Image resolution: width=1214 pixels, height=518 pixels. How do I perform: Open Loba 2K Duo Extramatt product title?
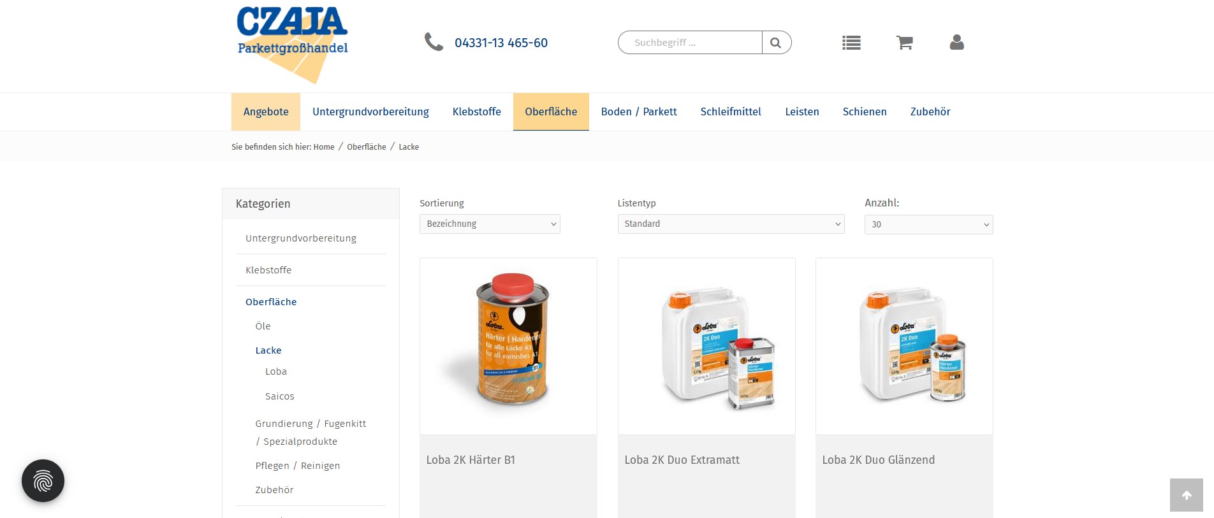click(682, 460)
